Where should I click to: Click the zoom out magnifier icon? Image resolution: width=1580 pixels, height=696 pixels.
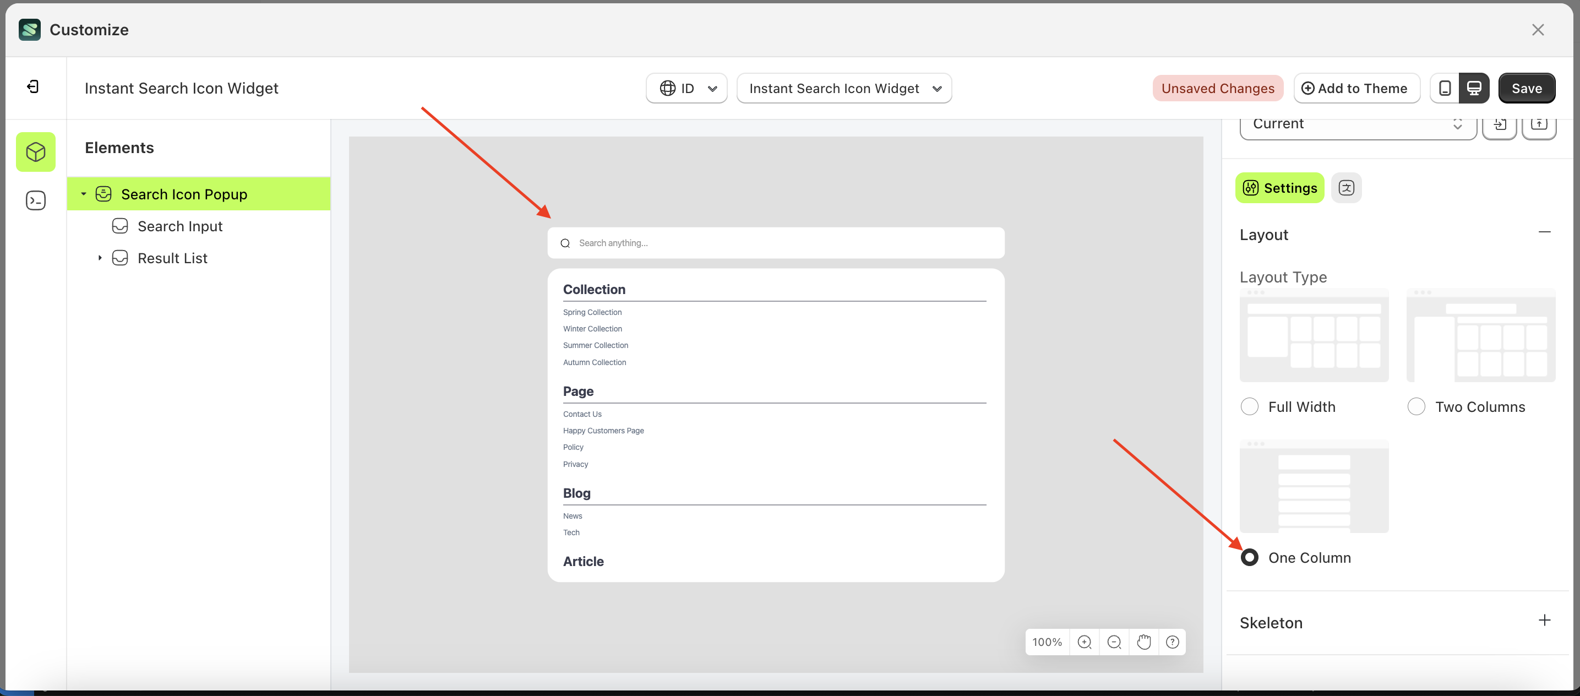point(1114,641)
